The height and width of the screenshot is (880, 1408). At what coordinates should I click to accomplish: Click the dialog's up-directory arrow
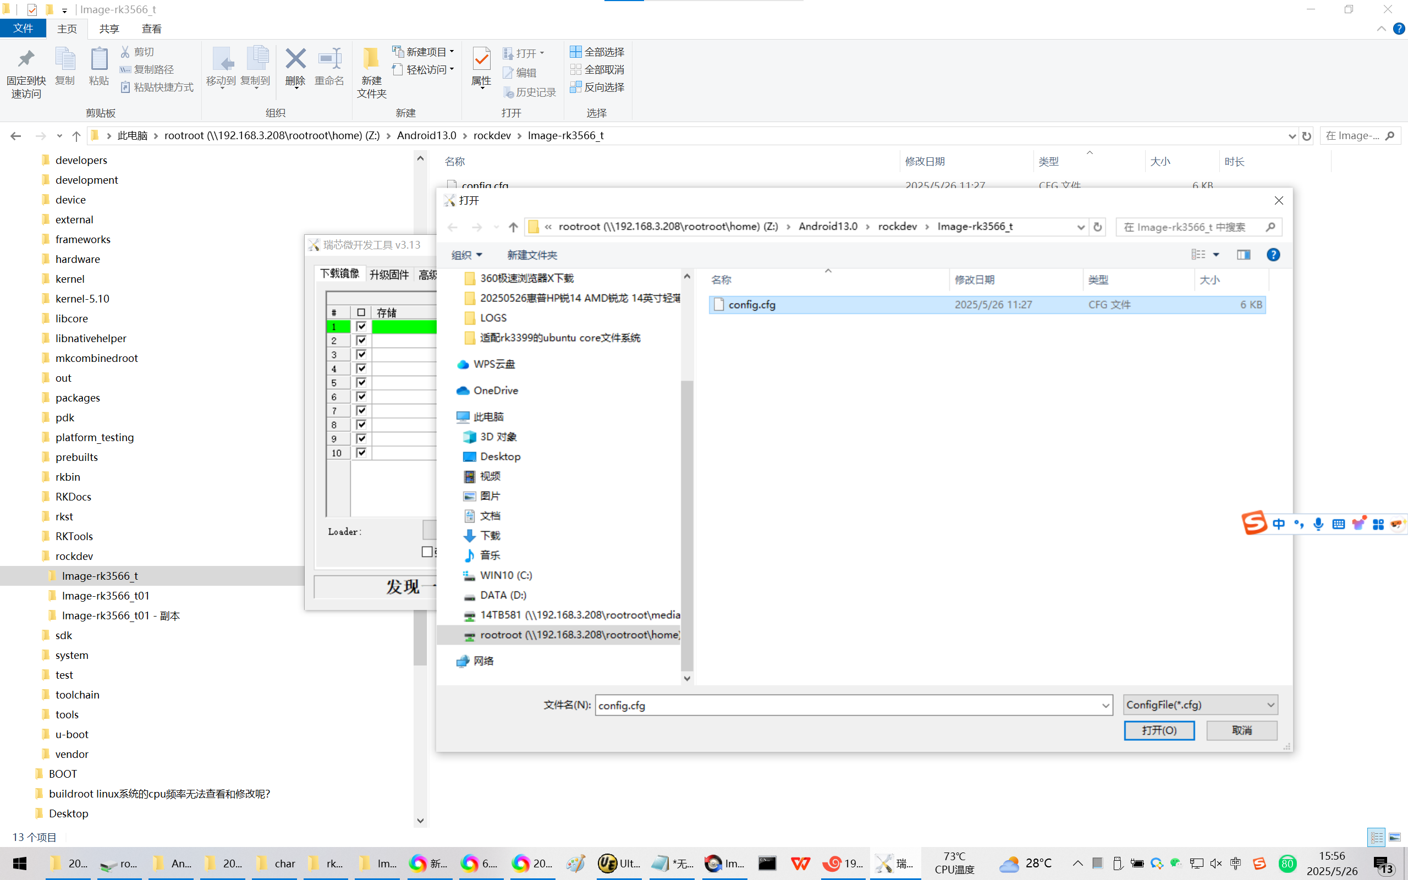[x=513, y=227]
